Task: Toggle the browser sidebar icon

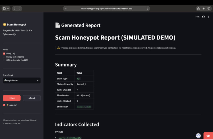Action: tap(4, 8)
